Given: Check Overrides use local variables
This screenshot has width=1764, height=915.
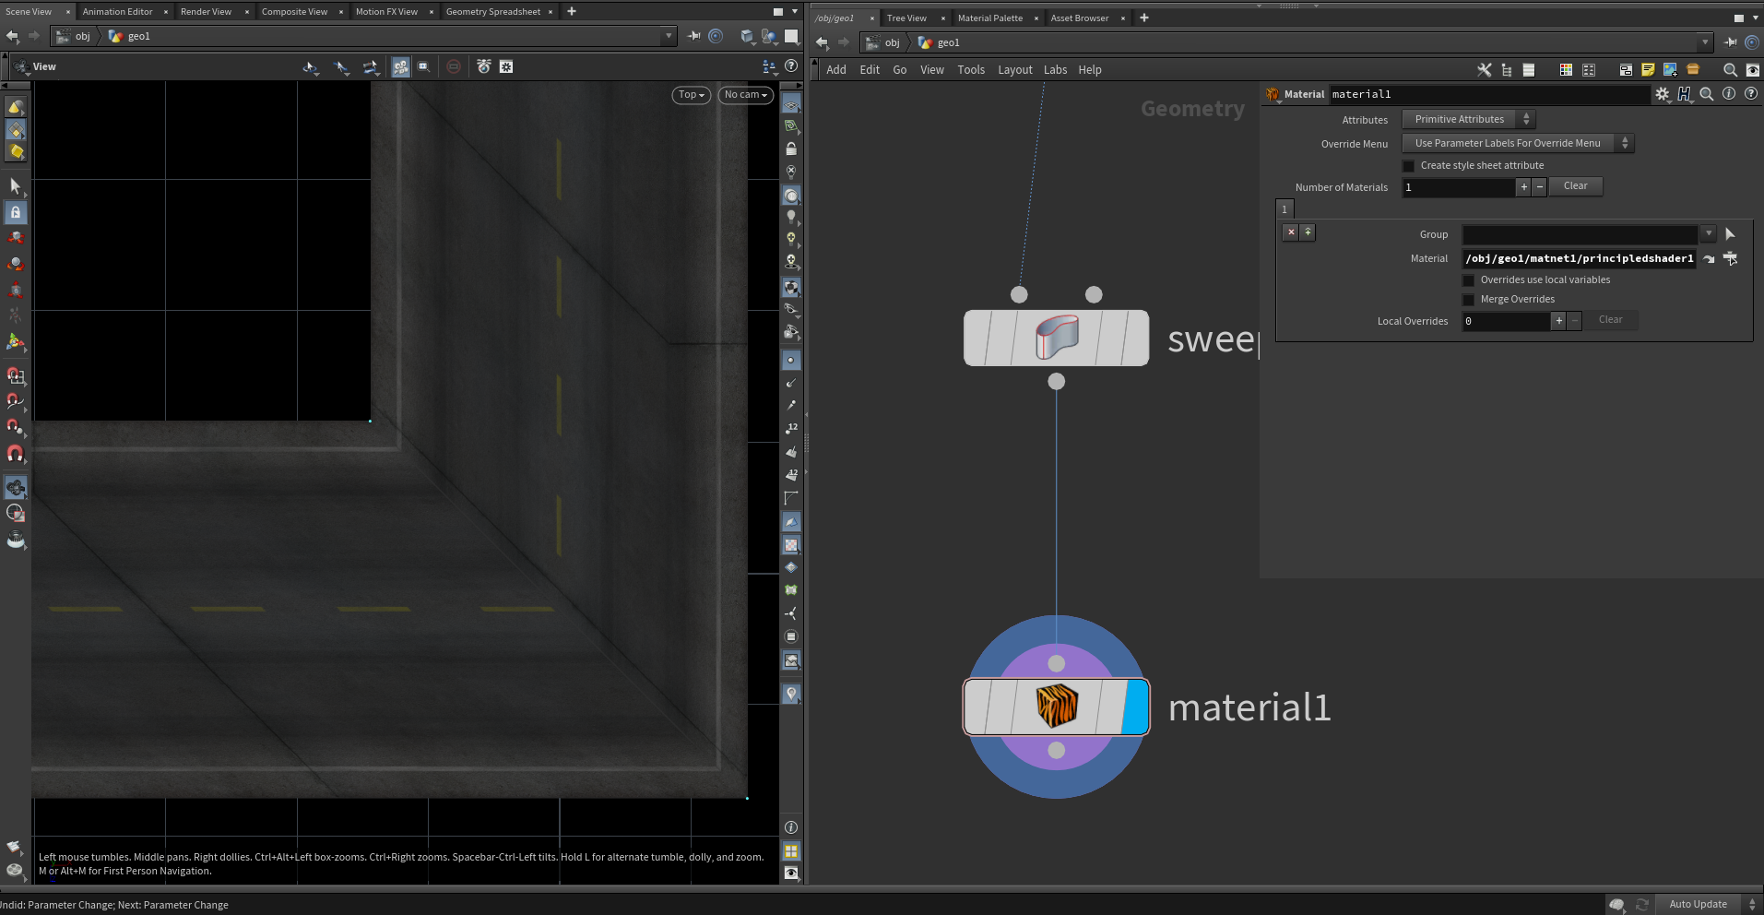Looking at the screenshot, I should pos(1469,280).
